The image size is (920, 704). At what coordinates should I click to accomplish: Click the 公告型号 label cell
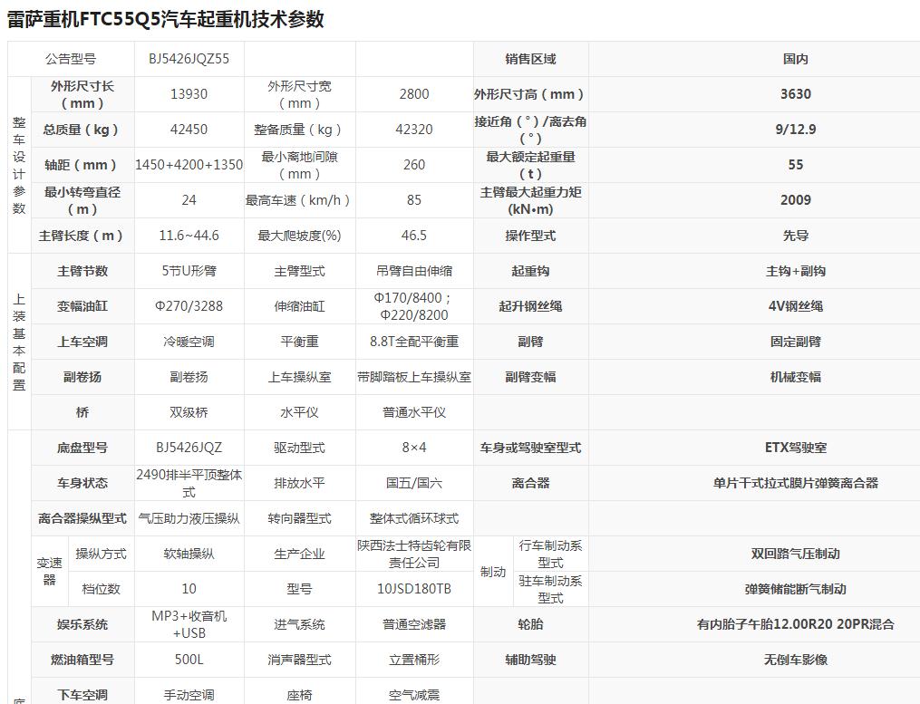[71, 59]
